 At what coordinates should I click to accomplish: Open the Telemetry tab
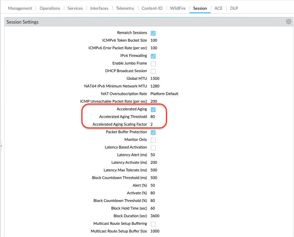125,8
